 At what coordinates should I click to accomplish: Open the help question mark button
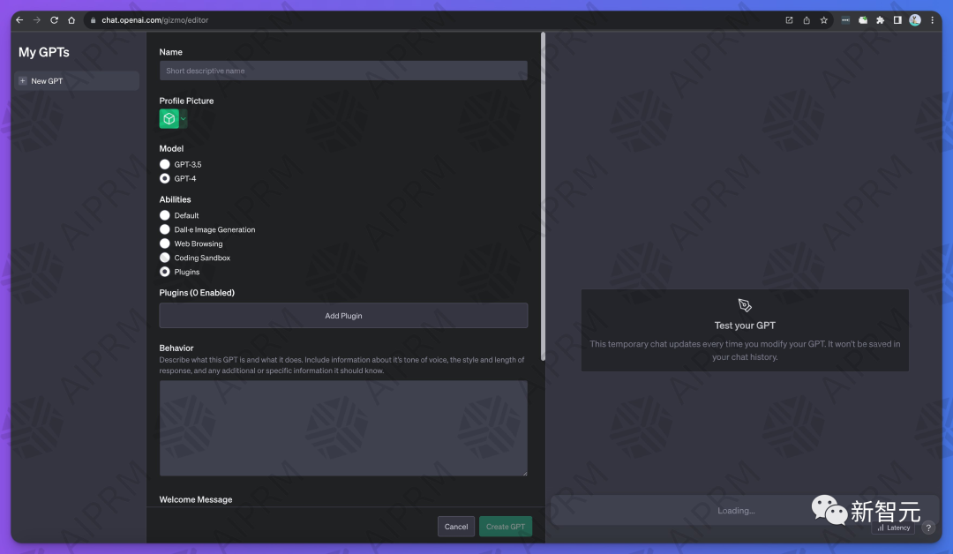click(x=928, y=528)
